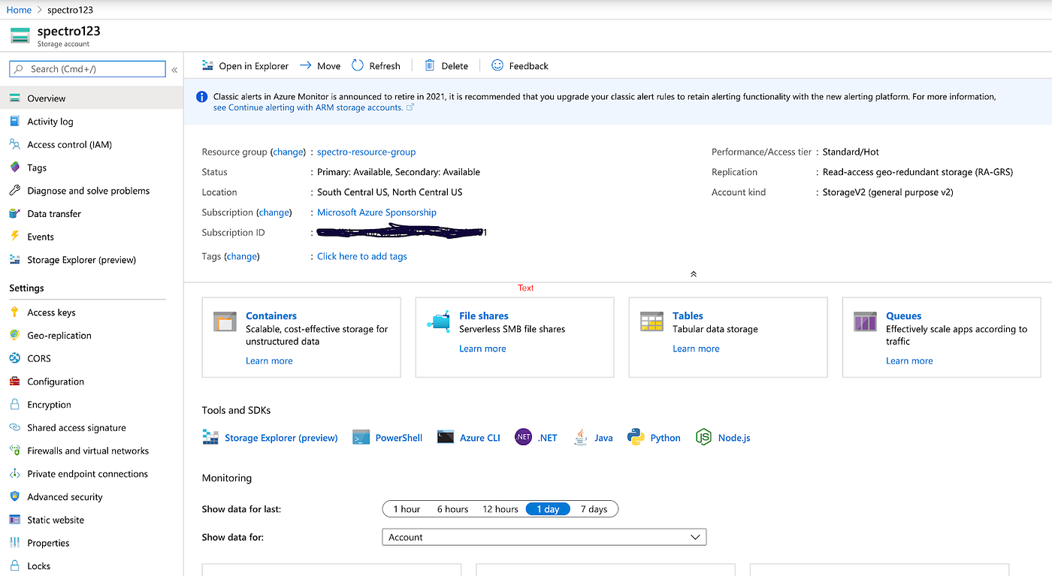This screenshot has width=1052, height=576.
Task: Click the Shared access signature link icon
Action: [x=14, y=427]
